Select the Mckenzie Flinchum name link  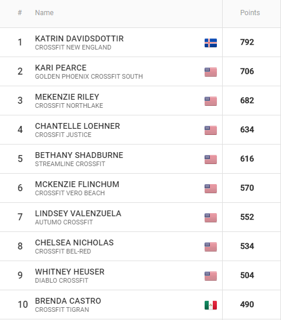[x=77, y=184]
